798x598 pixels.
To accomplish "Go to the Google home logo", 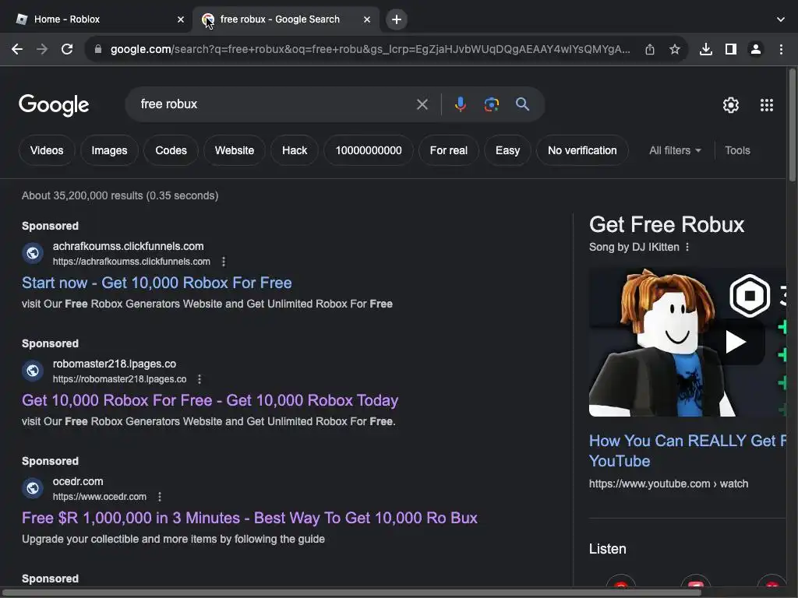I will (x=54, y=105).
